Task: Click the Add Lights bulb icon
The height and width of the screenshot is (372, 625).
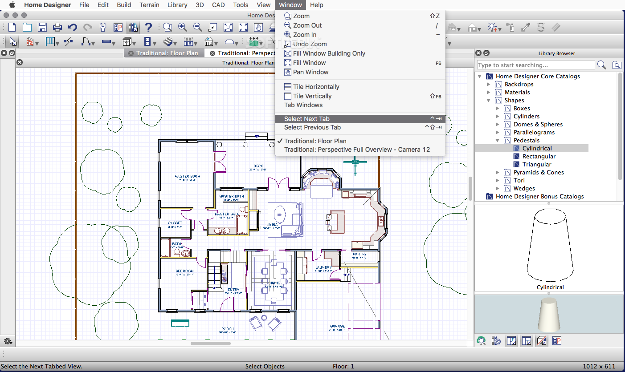Action: click(x=493, y=27)
